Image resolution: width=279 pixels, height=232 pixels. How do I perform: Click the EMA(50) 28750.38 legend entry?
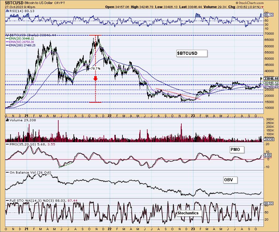pos(20,42)
